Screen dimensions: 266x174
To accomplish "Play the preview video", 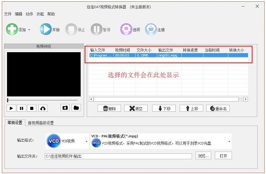I will [11, 108].
